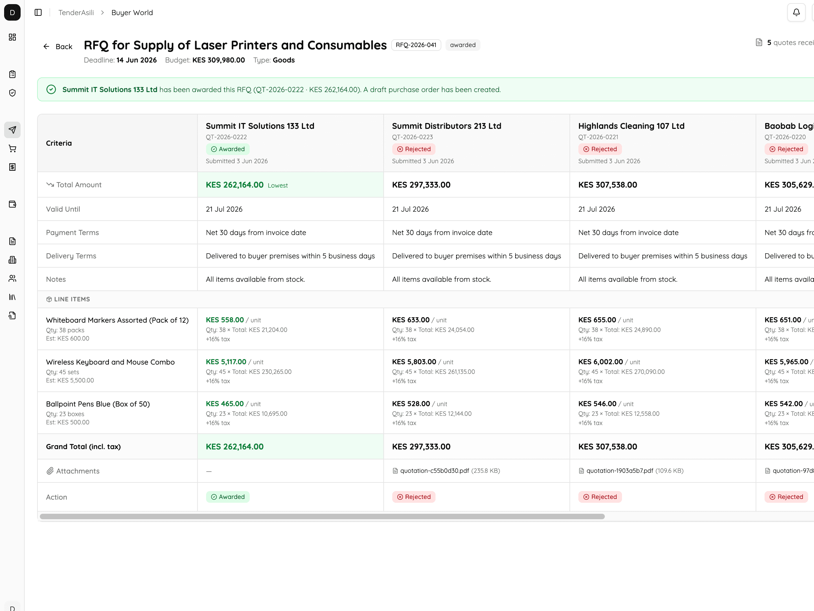Click Rejected badge under Summit Distributors header

[x=414, y=149]
